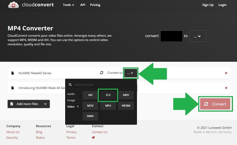Choose the MP4 format
Screen dimensions: 237x145
[x=108, y=106]
